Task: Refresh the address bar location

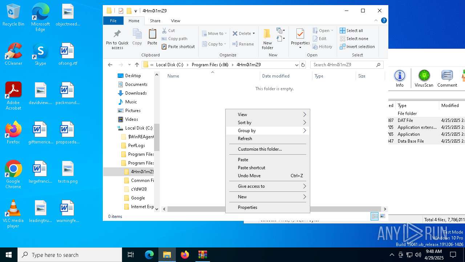Action: tap(303, 65)
